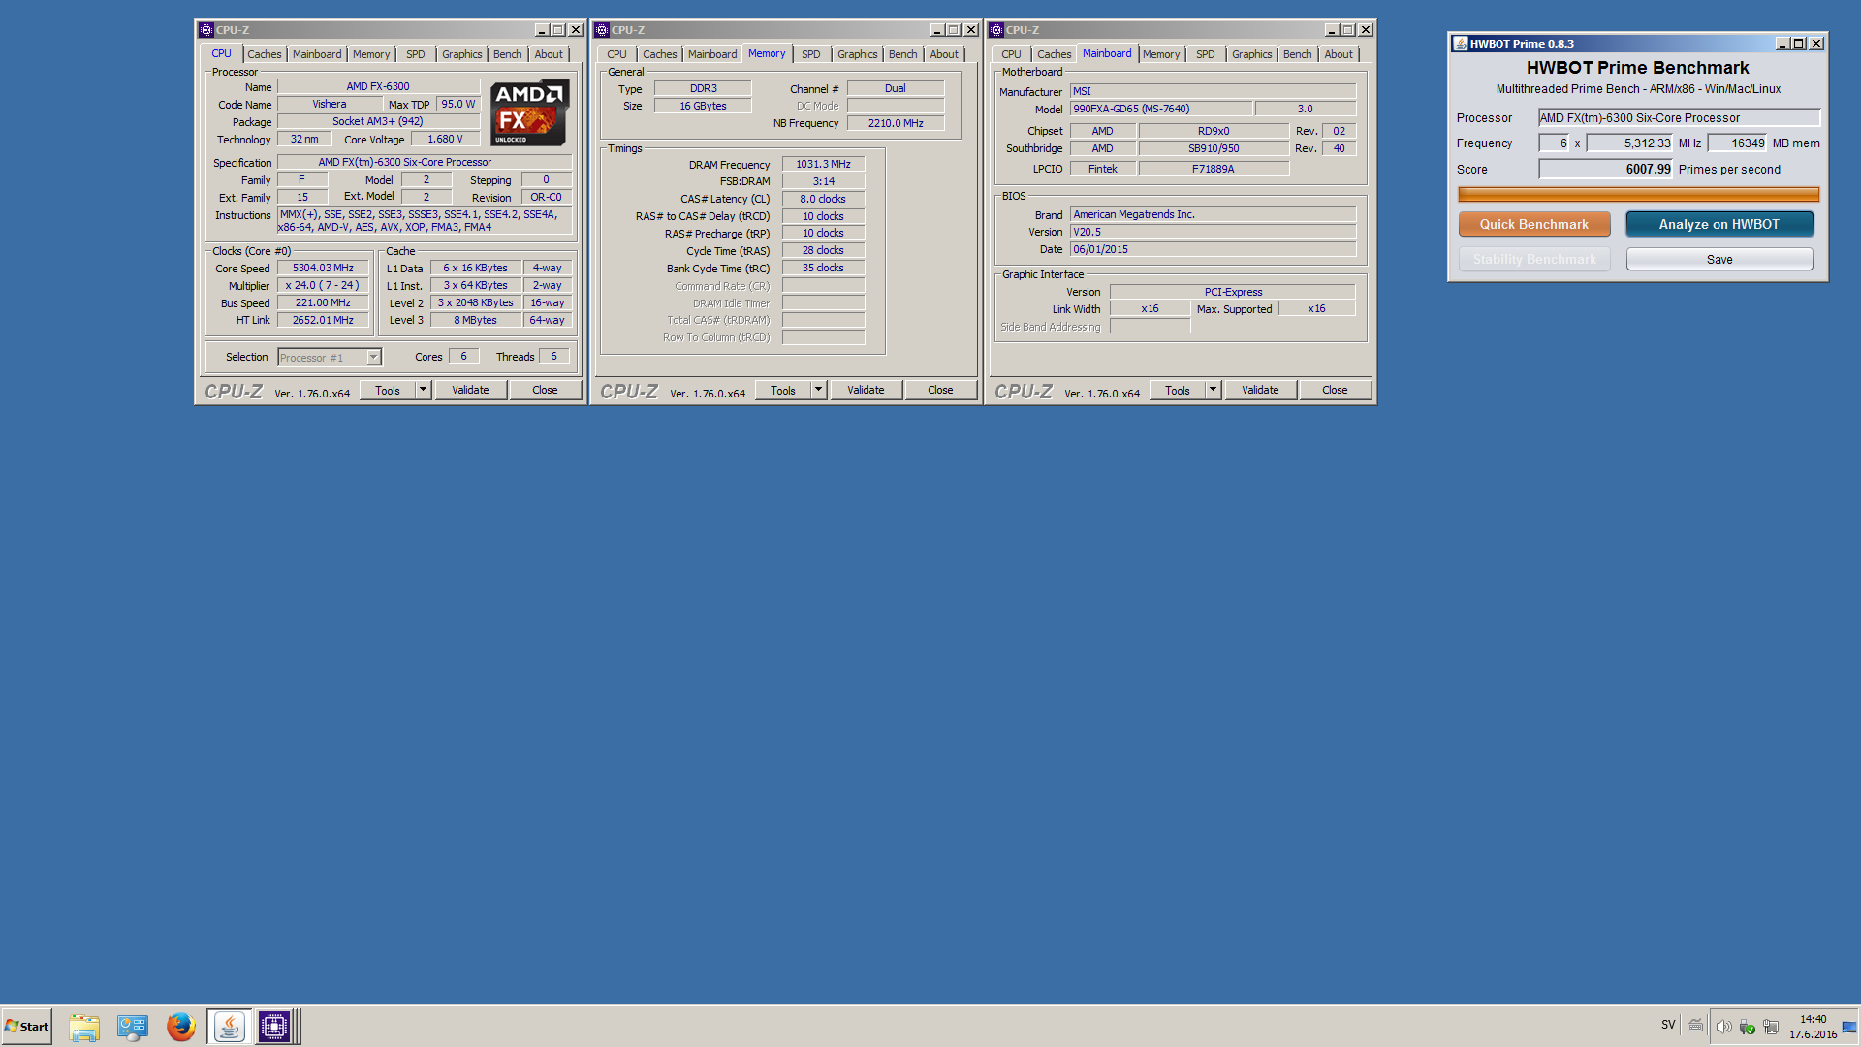This screenshot has width=1861, height=1047.
Task: Launch Firefox from the taskbar
Action: 180,1027
